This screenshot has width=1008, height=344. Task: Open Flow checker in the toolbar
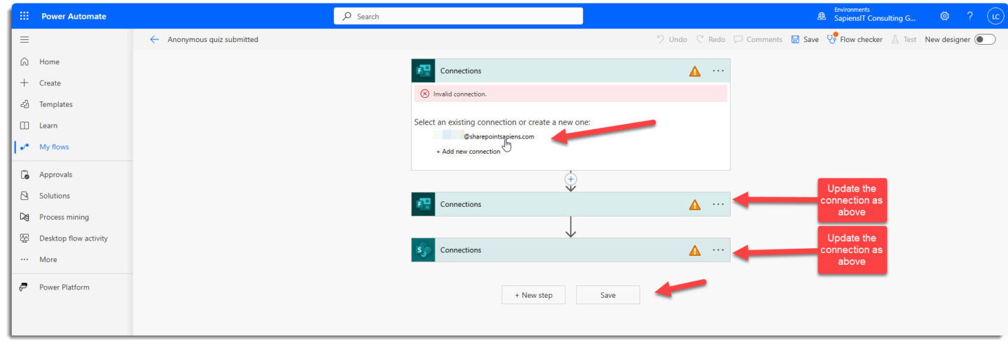[x=855, y=40]
